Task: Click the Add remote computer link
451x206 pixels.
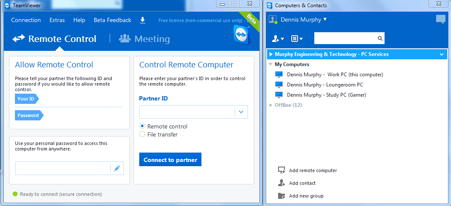Action: [313, 170]
